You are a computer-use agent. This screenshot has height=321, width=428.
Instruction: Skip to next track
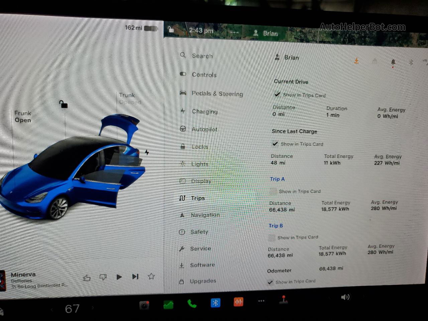click(135, 277)
